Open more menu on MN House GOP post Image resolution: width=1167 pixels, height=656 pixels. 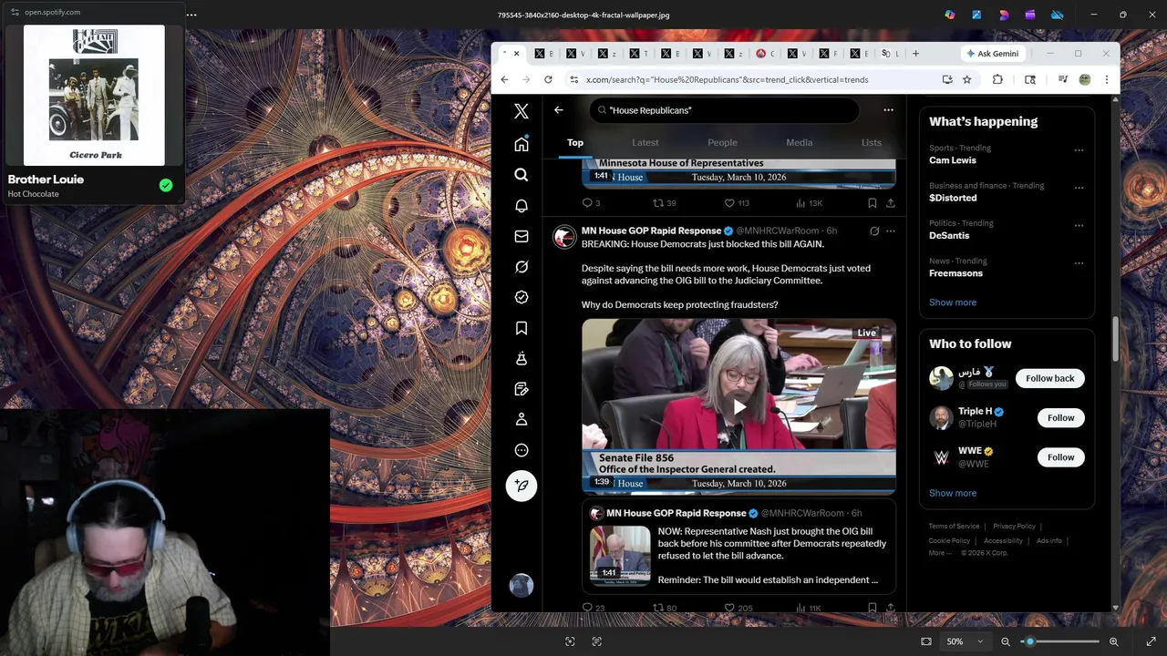point(891,231)
